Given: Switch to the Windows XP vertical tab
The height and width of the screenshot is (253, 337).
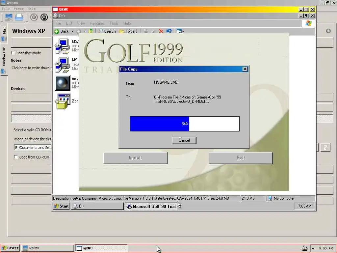Looking at the screenshot, I should [x=4, y=60].
